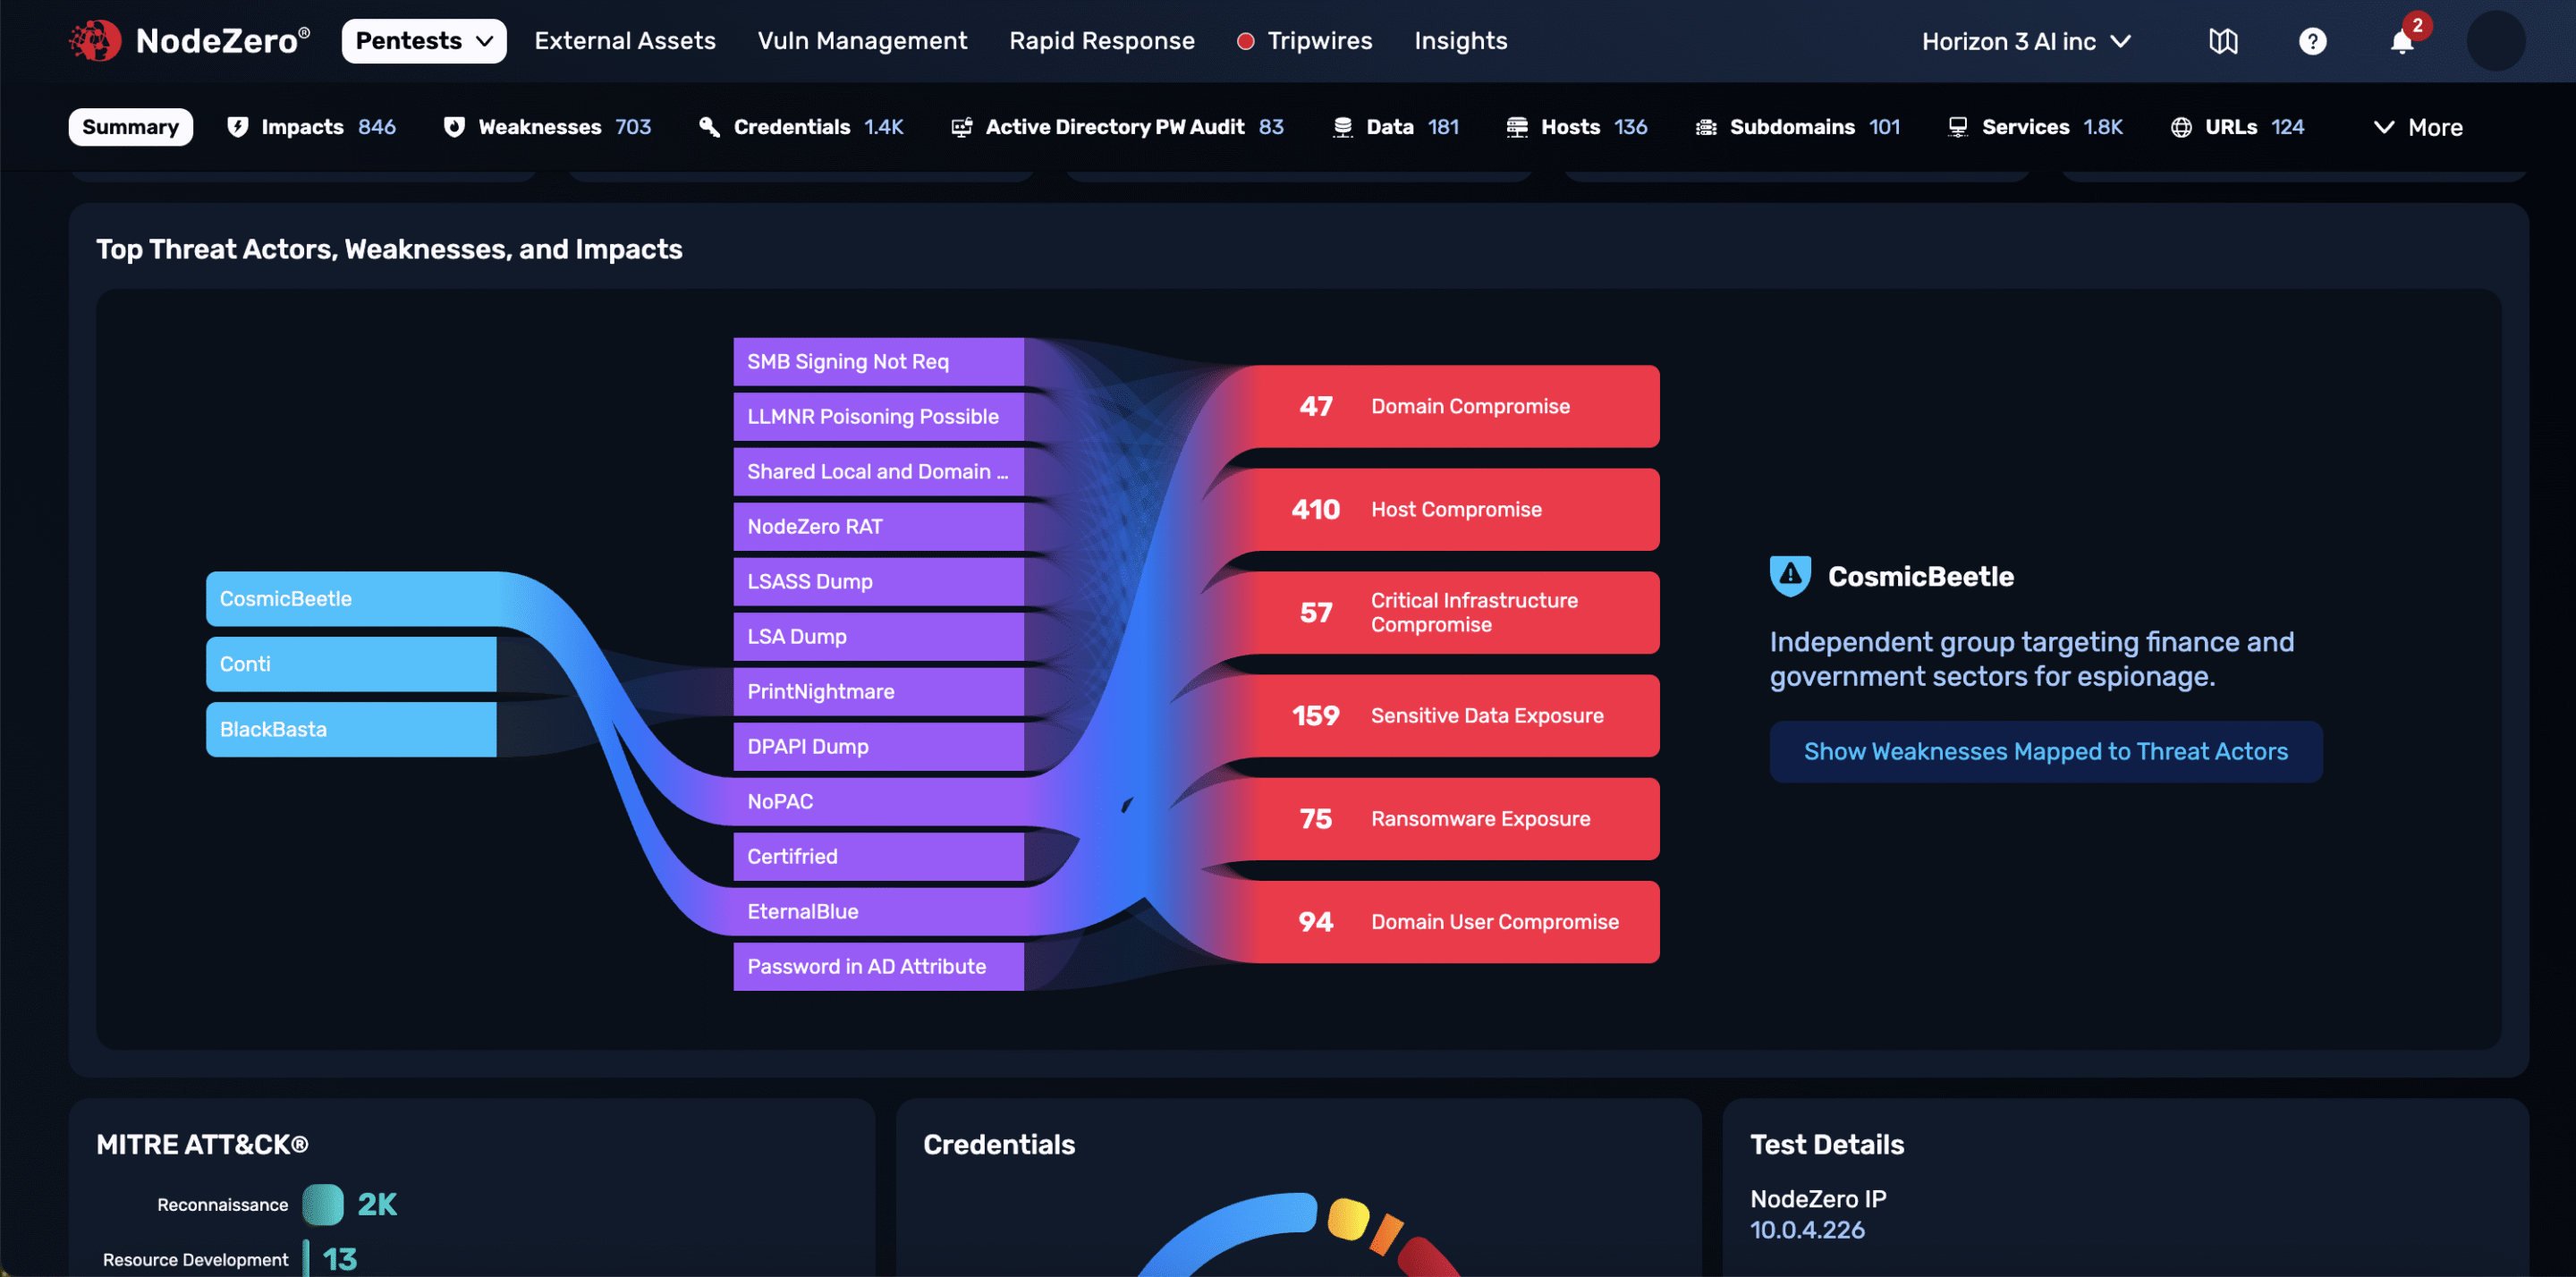Click Certifried weakness node
The image size is (2576, 1277).
click(x=878, y=856)
